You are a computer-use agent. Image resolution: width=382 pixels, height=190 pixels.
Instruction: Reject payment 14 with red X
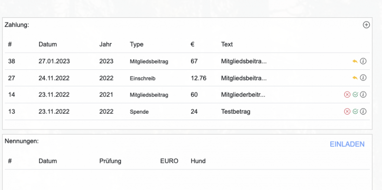[x=347, y=95]
